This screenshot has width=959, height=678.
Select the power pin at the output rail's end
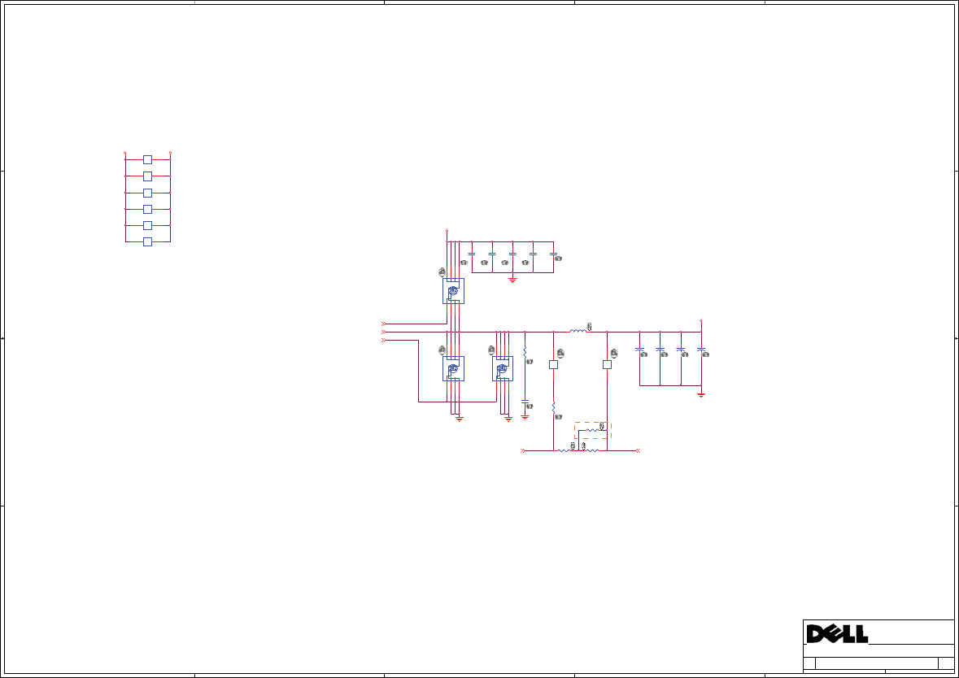(x=701, y=320)
